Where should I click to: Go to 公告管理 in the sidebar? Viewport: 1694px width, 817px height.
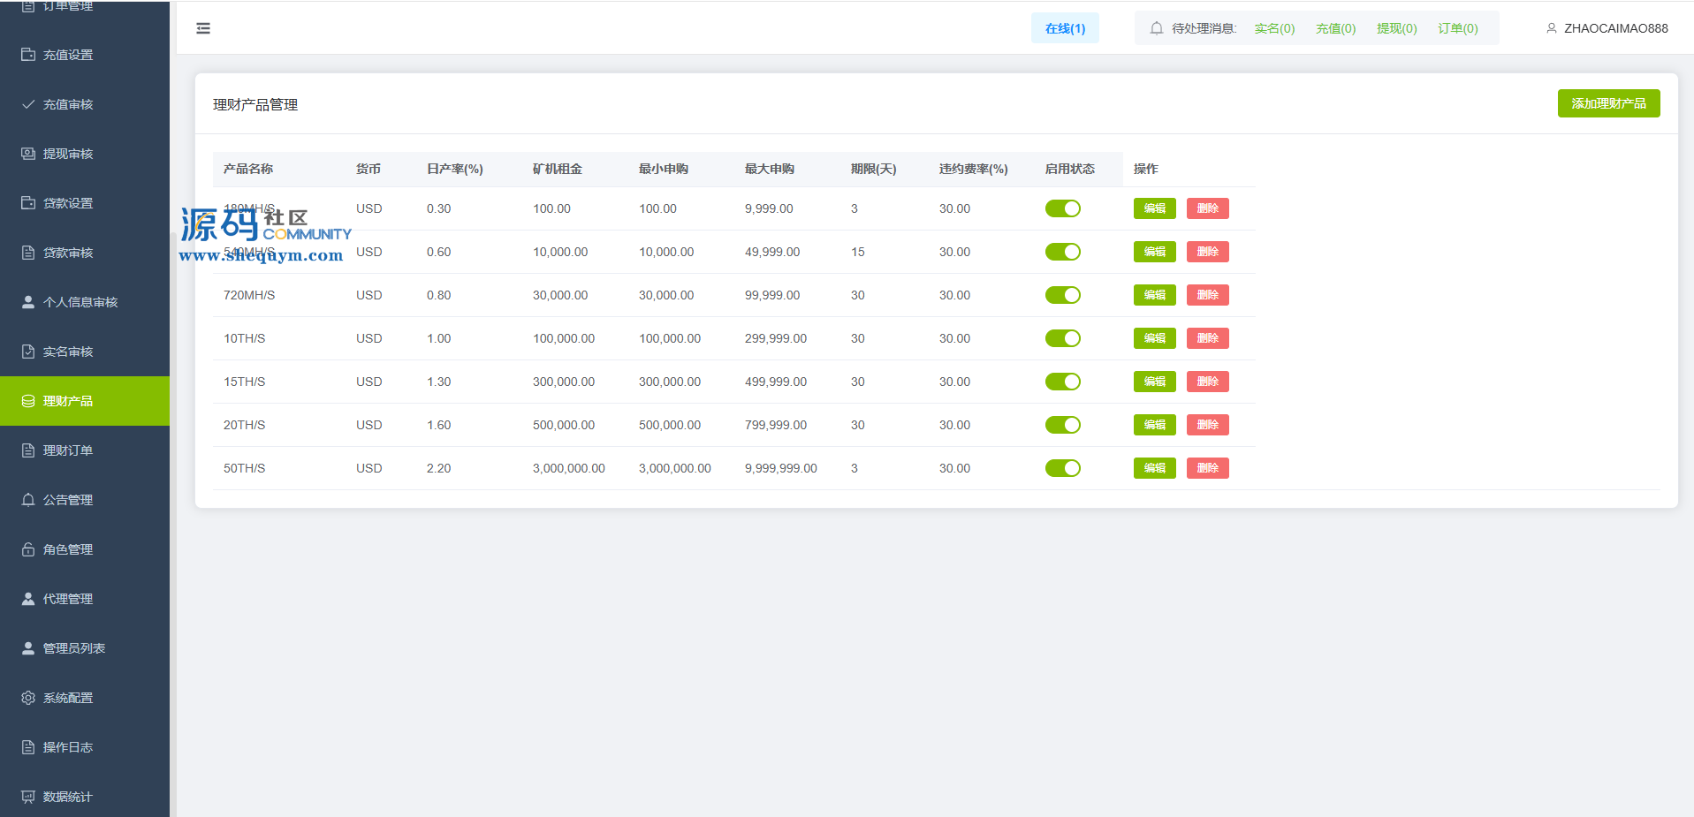[68, 500]
